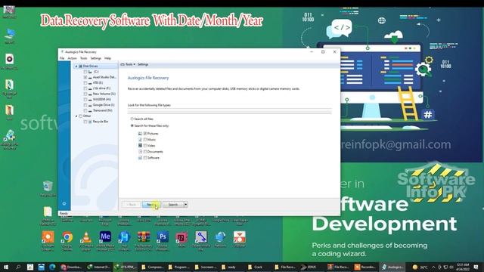Check the Other group checkbox
Screen dimensions: 484x272
point(81,116)
